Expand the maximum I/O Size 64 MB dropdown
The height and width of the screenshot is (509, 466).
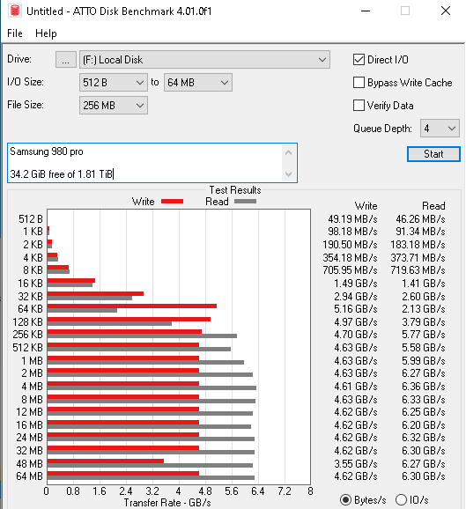[198, 83]
